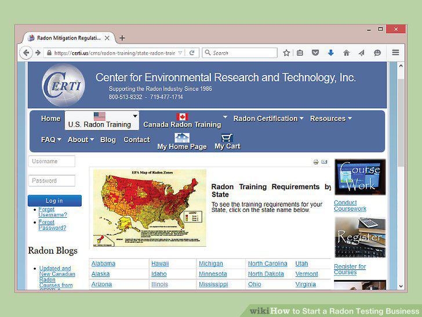Image resolution: width=422 pixels, height=317 pixels.
Task: Click the Course Work thumbnail image
Action: click(360, 177)
